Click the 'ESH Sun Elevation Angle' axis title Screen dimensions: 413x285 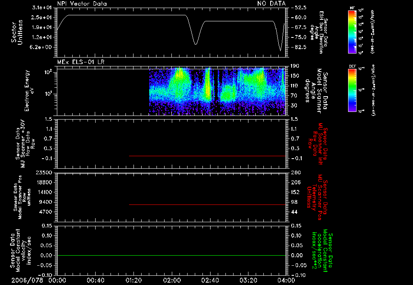pyautogui.click(x=319, y=33)
